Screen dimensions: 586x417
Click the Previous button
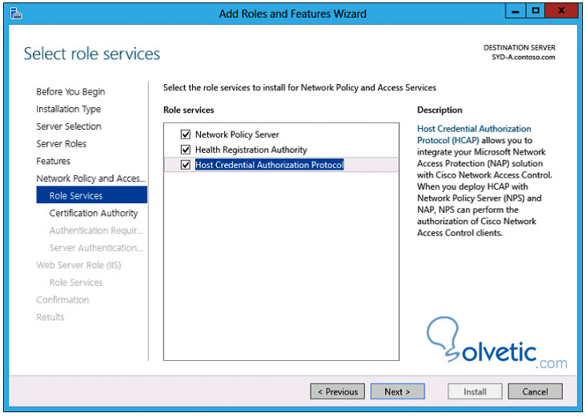pos(338,391)
